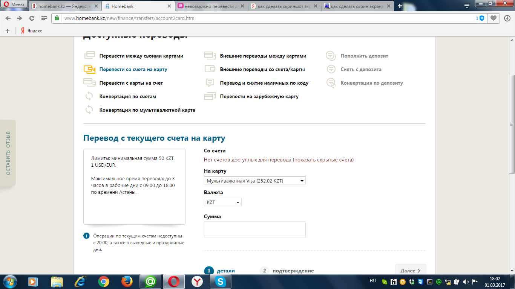Image resolution: width=515 pixels, height=289 pixels.
Task: Open 'Конвертация по счетам' link
Action: [x=128, y=97]
